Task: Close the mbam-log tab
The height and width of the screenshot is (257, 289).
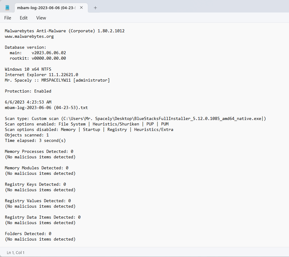Action: click(x=81, y=8)
